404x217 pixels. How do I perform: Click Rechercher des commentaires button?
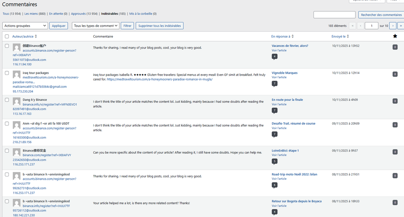pos(381,15)
